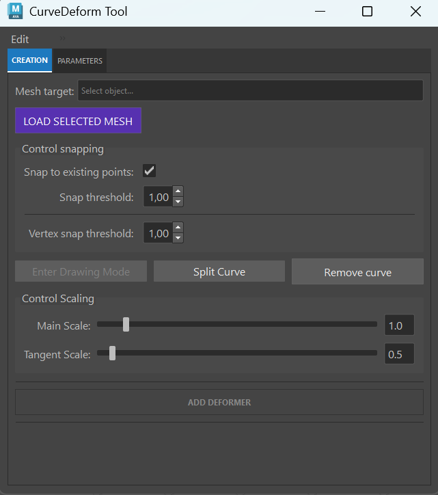438x495 pixels.
Task: Click LOAD SELECTED MESH button
Action: pos(78,120)
